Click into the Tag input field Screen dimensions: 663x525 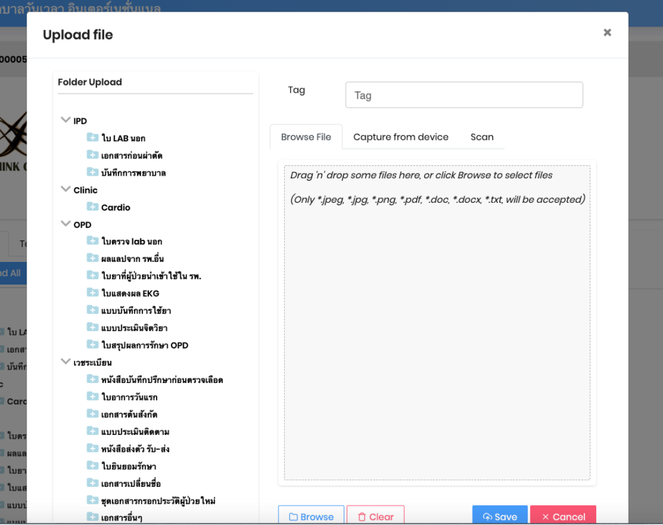tap(464, 95)
